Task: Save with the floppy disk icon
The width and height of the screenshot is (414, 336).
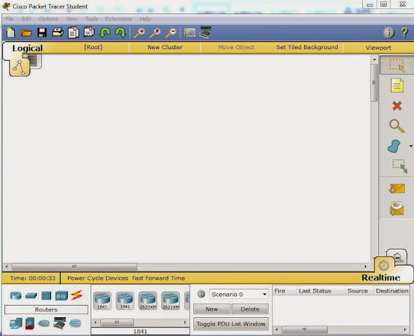Action: (x=42, y=32)
